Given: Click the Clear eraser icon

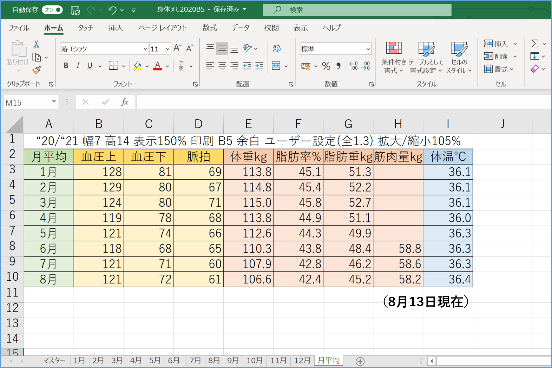Looking at the screenshot, I should coord(535,69).
